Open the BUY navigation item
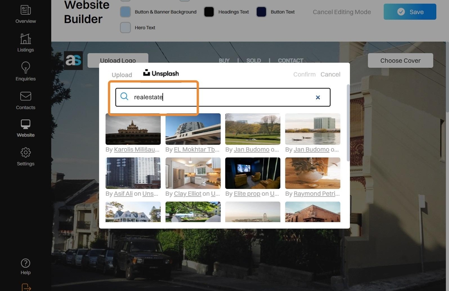The image size is (449, 291). tap(224, 60)
